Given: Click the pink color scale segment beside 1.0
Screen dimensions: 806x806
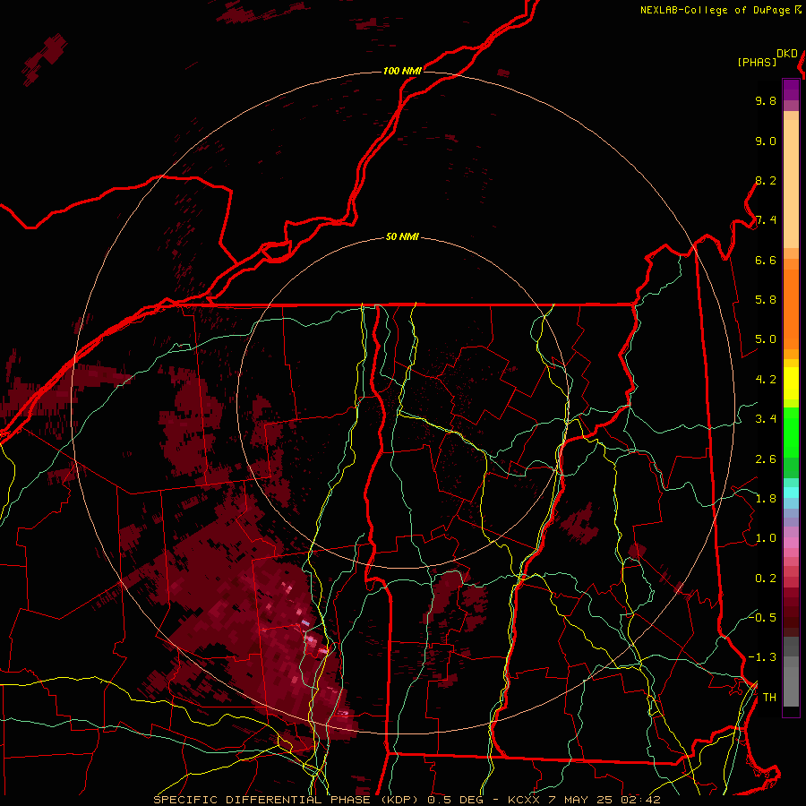Looking at the screenshot, I should [x=791, y=543].
